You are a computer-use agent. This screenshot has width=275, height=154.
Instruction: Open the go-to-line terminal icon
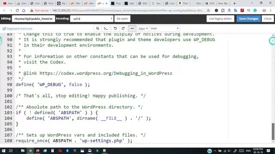pos(106,29)
